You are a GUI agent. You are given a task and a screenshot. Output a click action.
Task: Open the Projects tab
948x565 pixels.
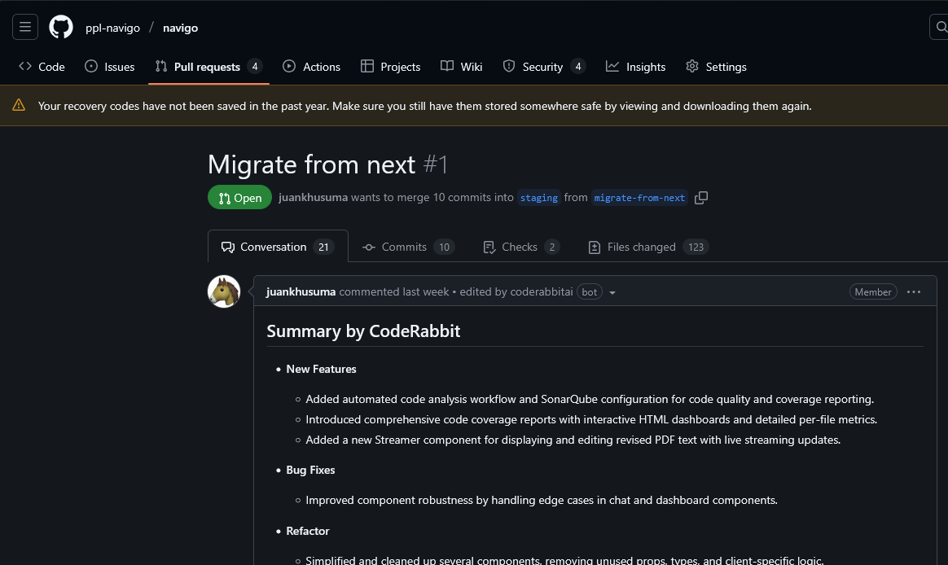tap(391, 67)
